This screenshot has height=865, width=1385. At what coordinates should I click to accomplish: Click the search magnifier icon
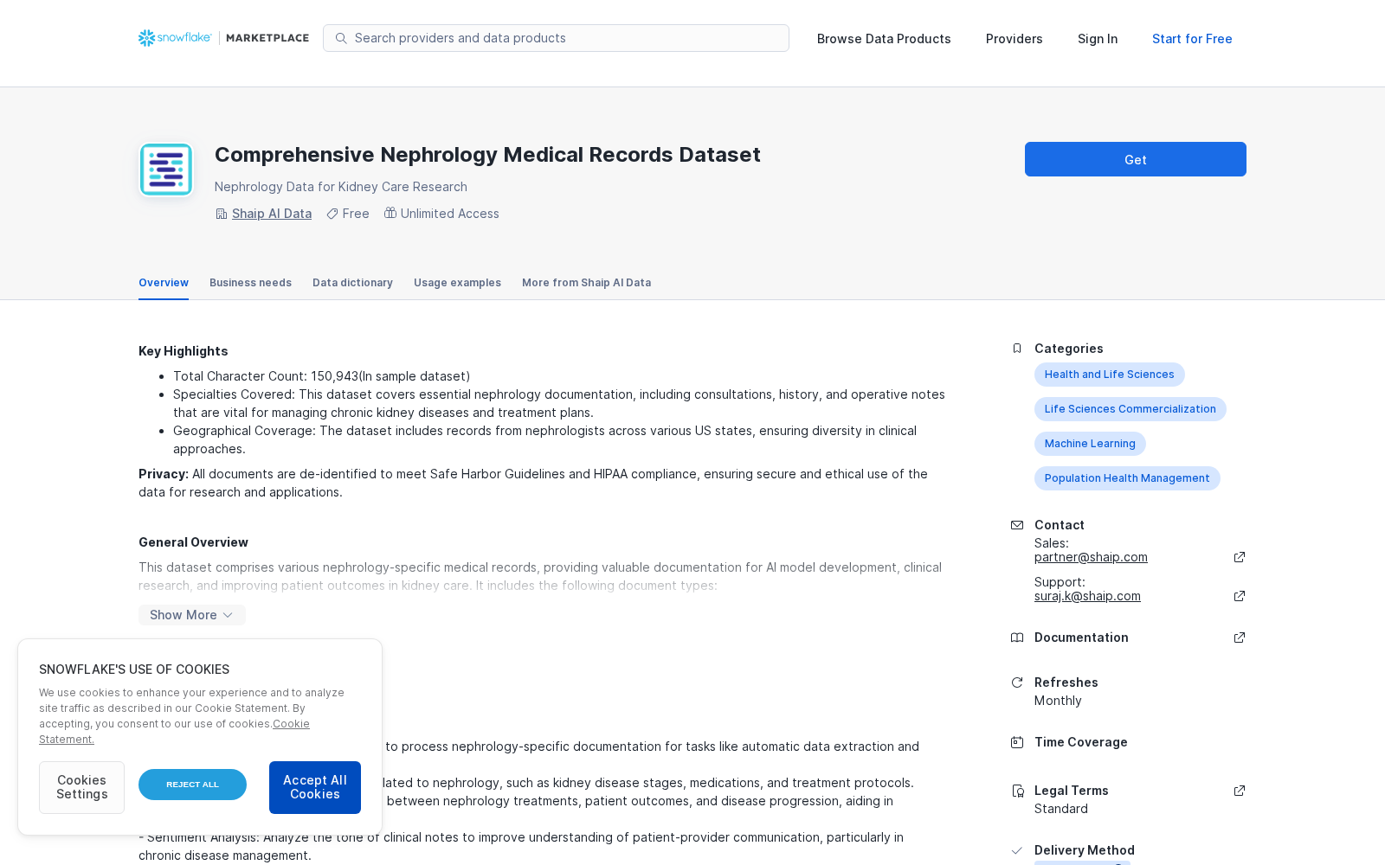(341, 38)
